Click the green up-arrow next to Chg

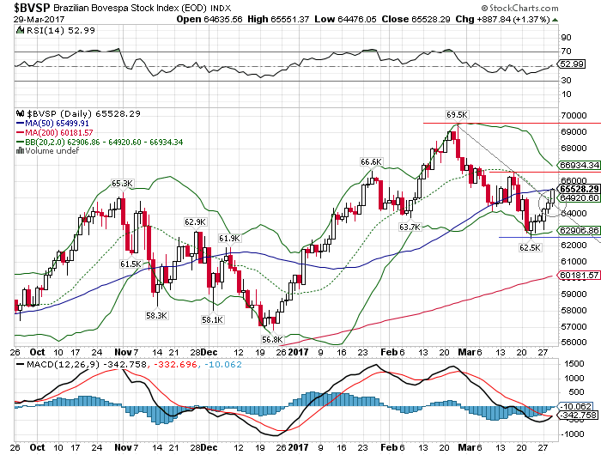coord(555,20)
